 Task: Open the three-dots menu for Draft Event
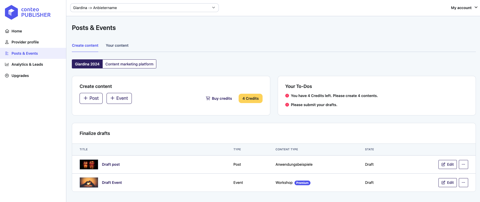click(x=463, y=182)
